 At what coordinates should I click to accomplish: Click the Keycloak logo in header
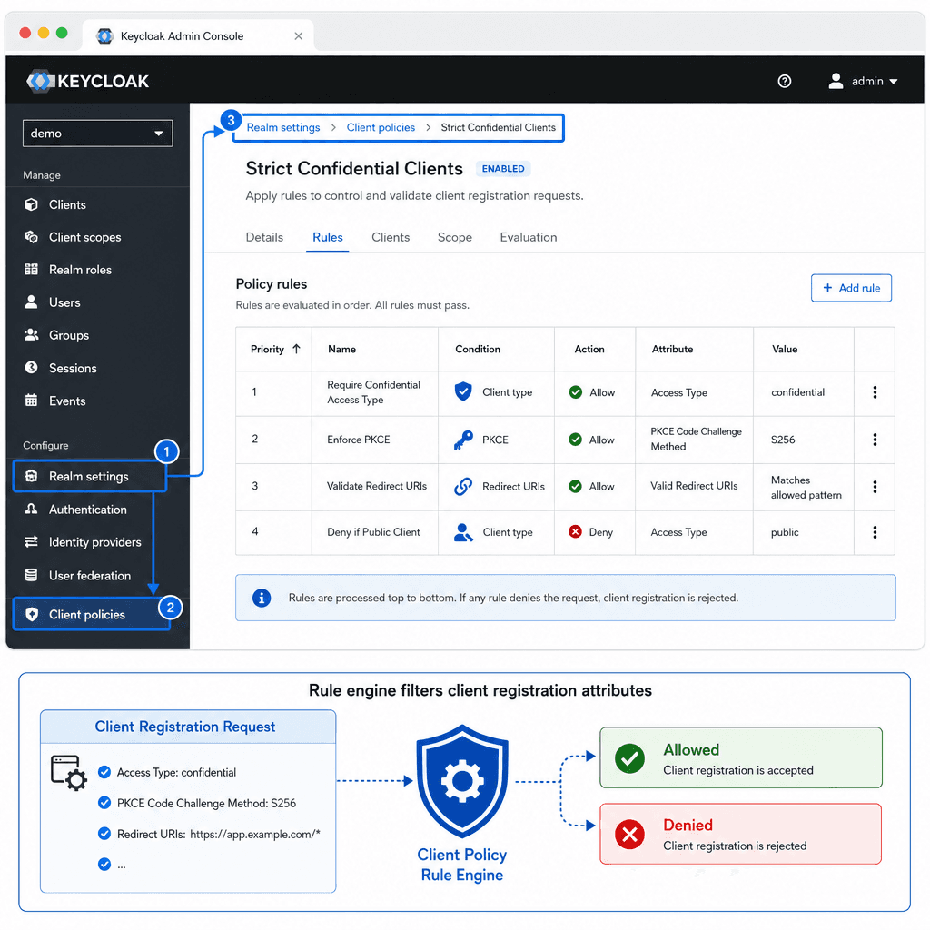(88, 81)
